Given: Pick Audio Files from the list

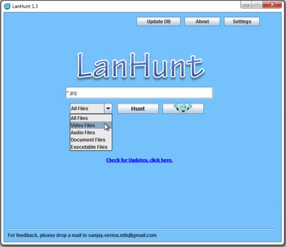Looking at the screenshot, I should (91, 132).
